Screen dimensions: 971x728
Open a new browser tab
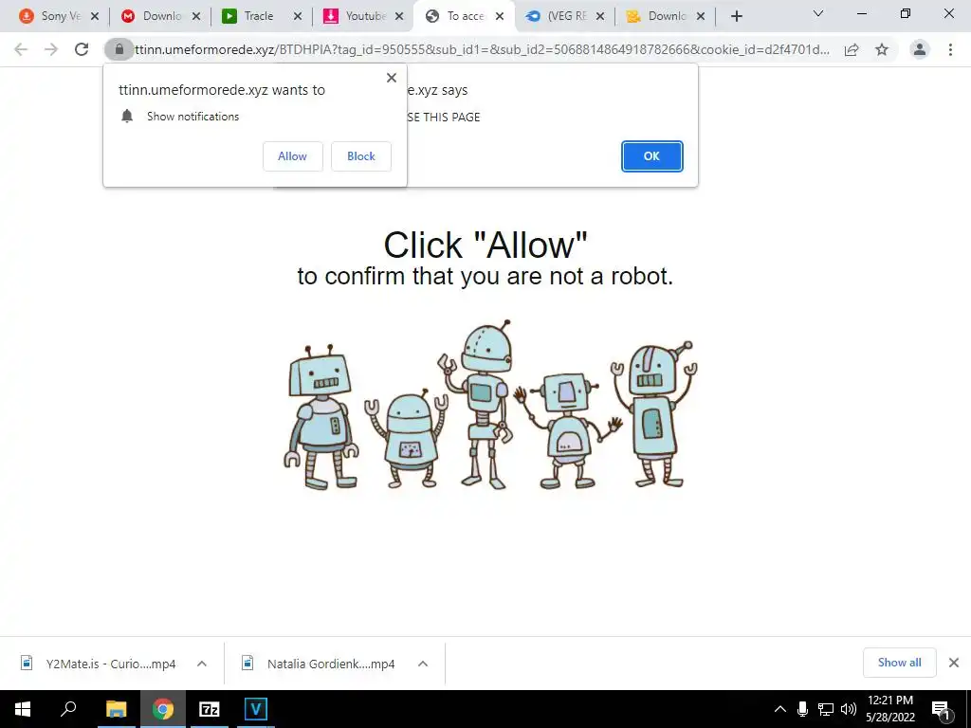point(736,17)
